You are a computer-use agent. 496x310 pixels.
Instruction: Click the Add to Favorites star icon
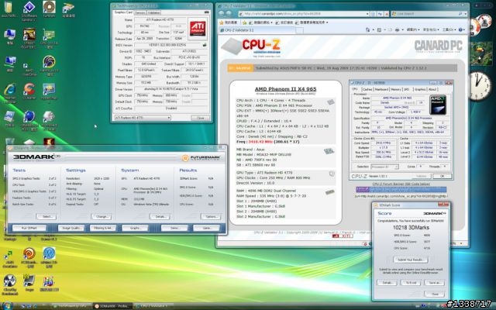tap(244, 22)
